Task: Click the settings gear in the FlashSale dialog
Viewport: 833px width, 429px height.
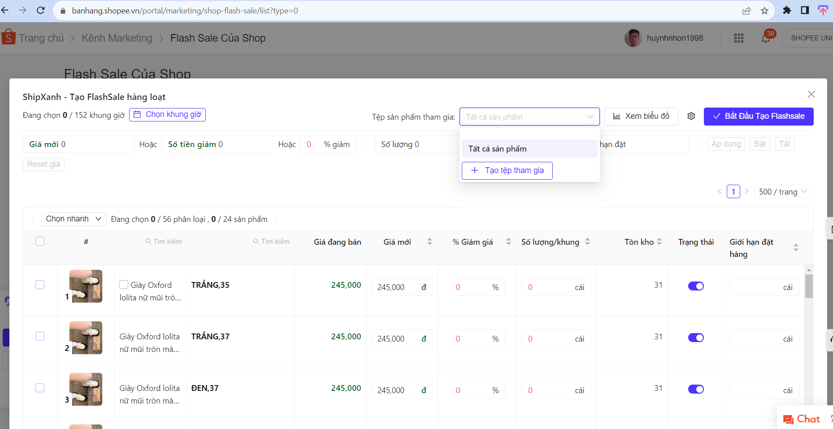Action: (x=691, y=116)
